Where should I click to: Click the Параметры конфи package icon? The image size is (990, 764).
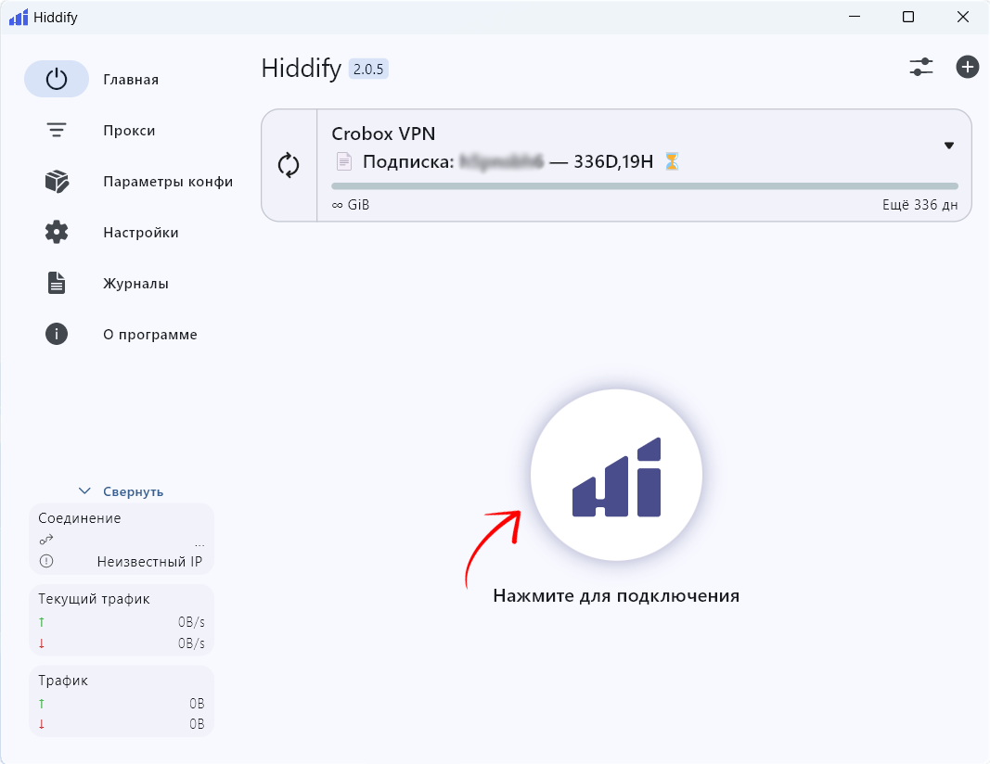[56, 181]
